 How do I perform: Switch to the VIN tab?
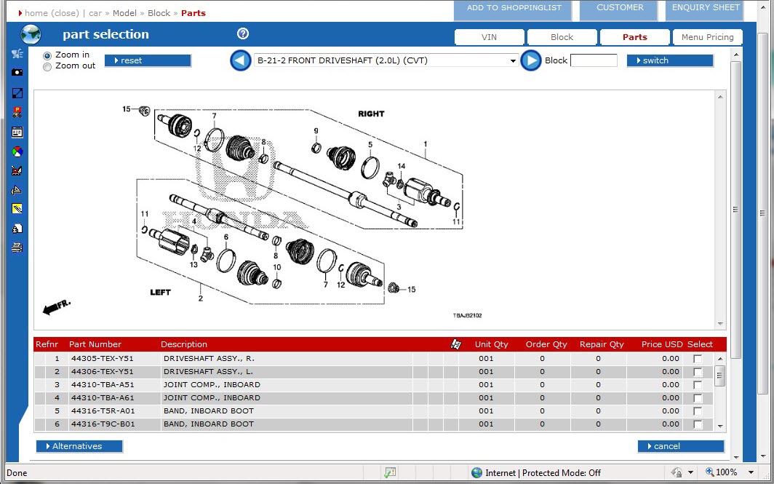pyautogui.click(x=489, y=37)
